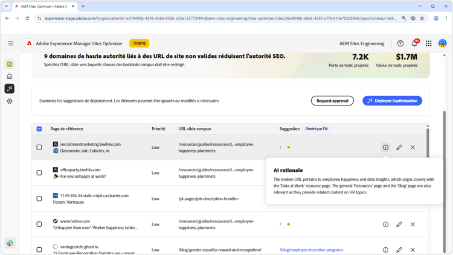453x255 pixels.
Task: Click www.hrdive.com domain text
Action: (75, 221)
